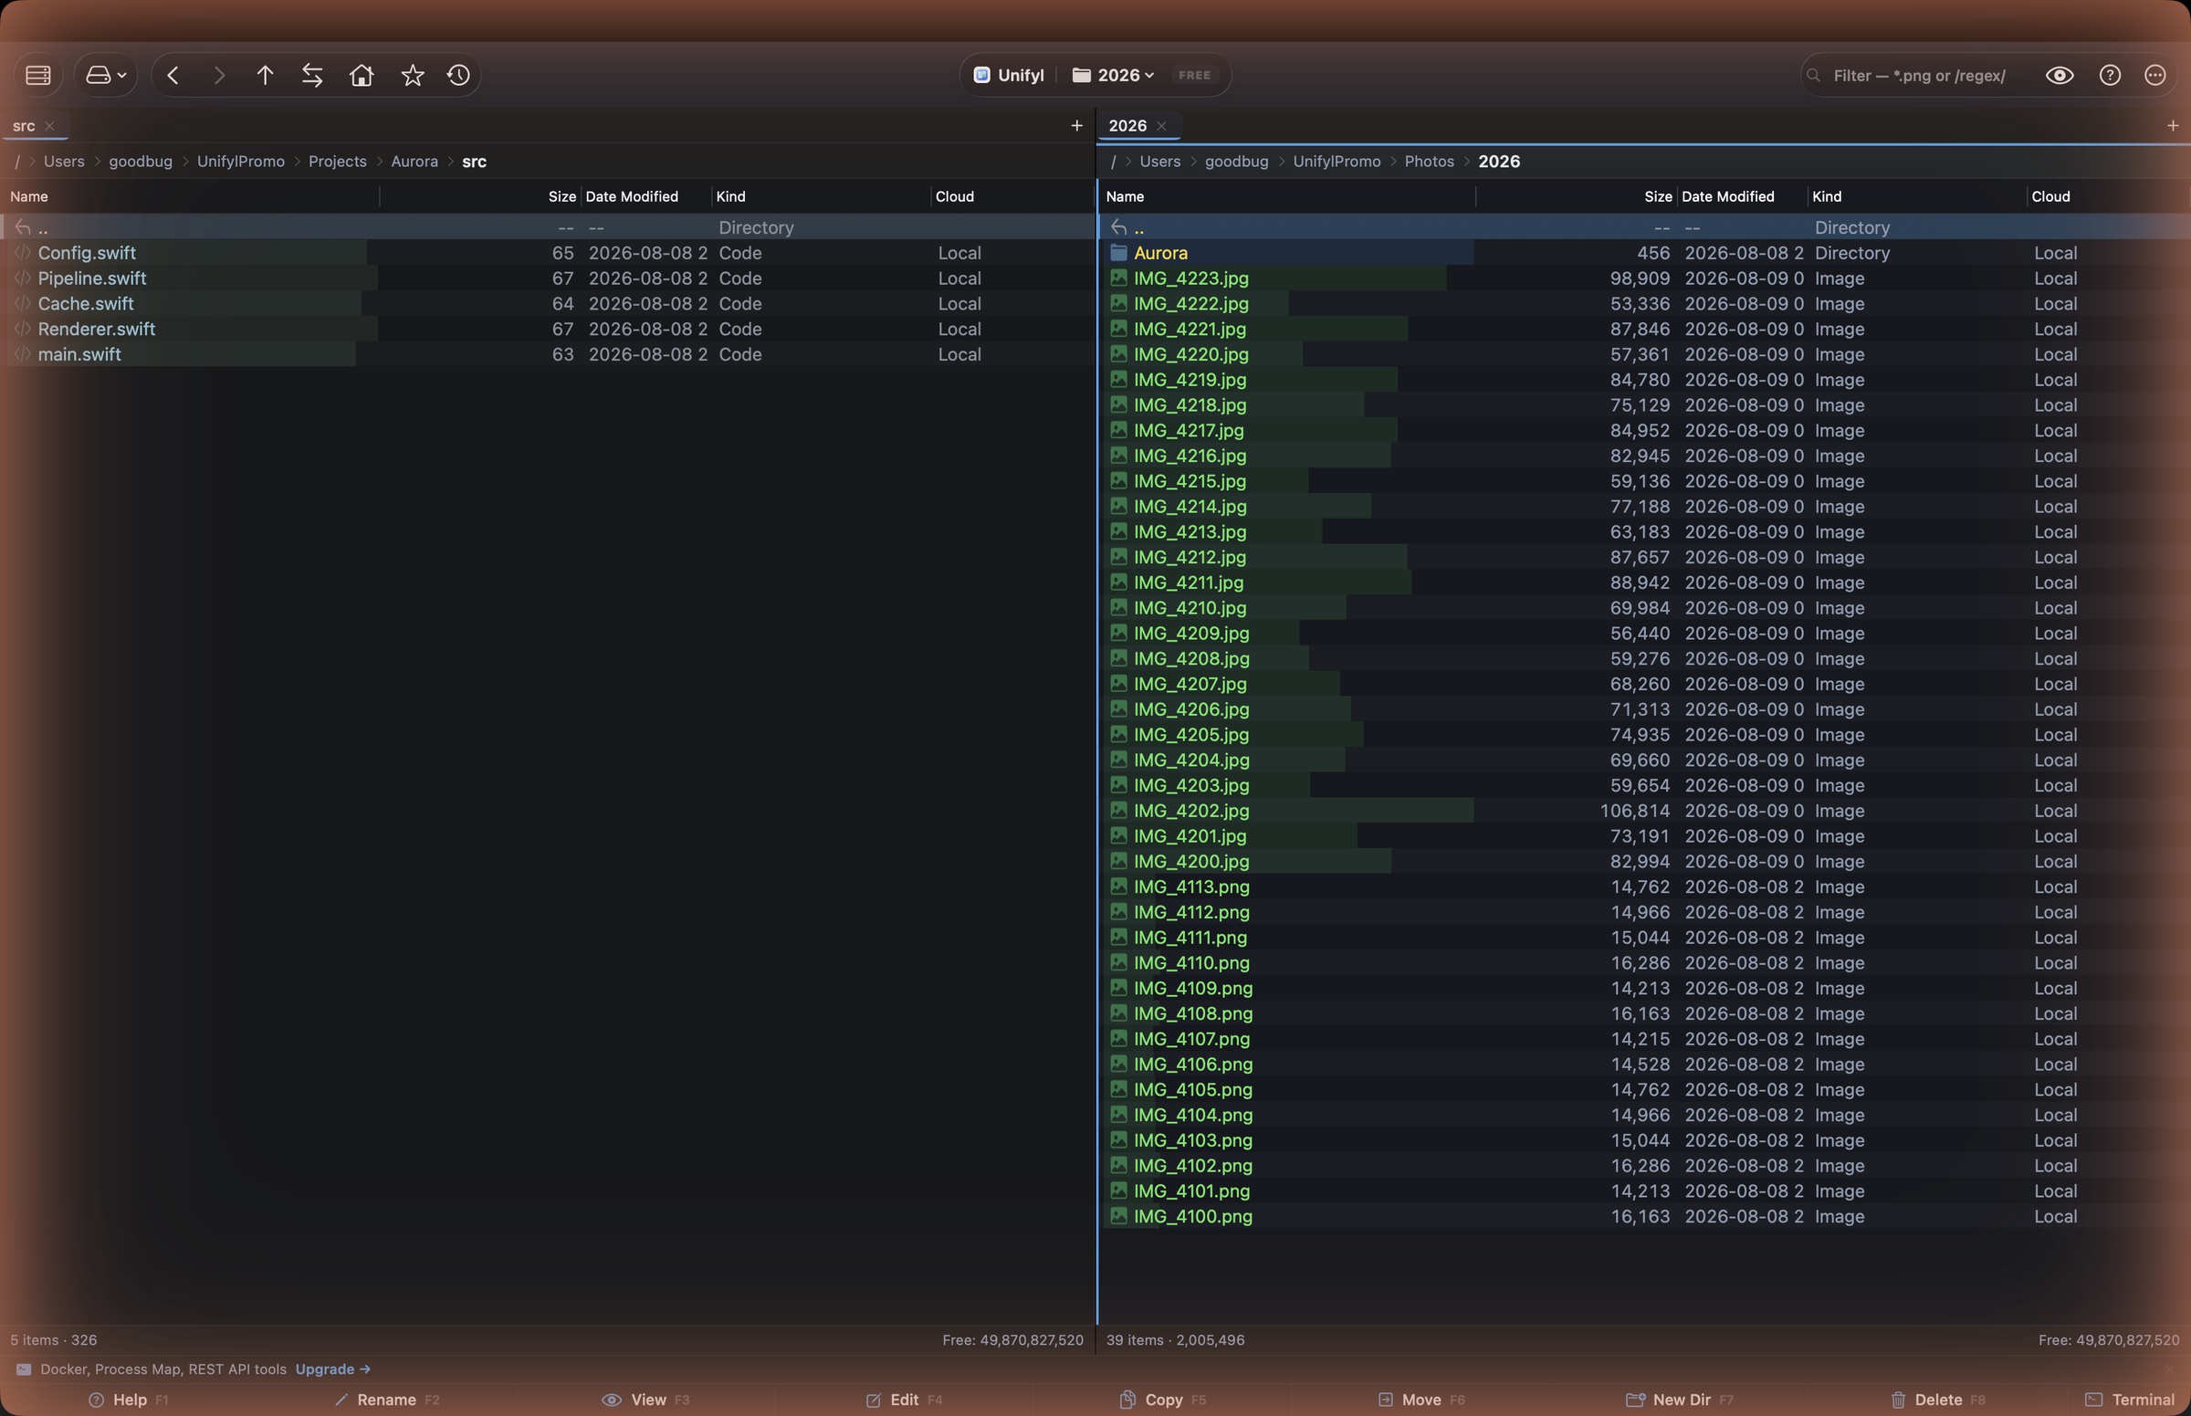Click the Move F6 button
2191x1416 pixels.
pyautogui.click(x=1421, y=1400)
